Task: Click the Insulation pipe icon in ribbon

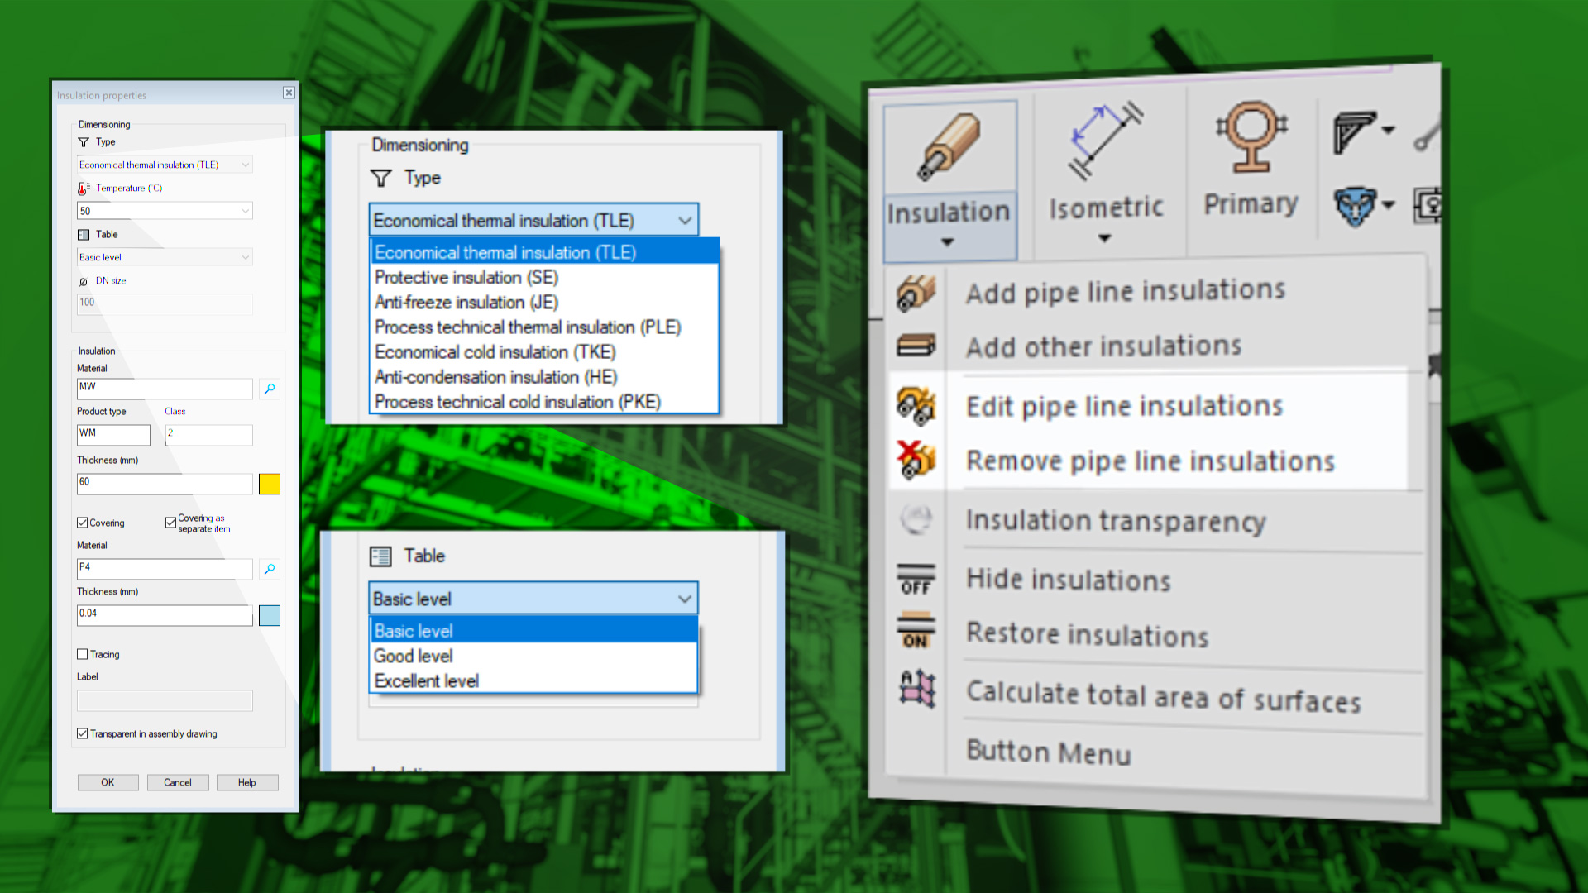Action: [949, 146]
